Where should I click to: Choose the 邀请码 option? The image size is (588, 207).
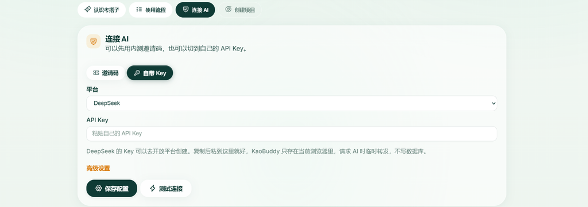click(106, 73)
